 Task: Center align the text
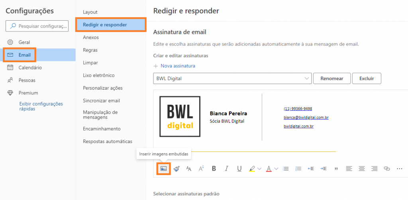pyautogui.click(x=361, y=169)
